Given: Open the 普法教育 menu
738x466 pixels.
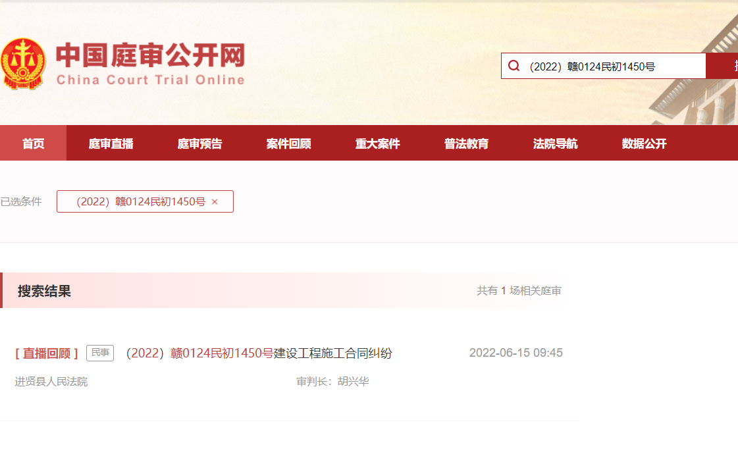Looking at the screenshot, I should pyautogui.click(x=466, y=143).
